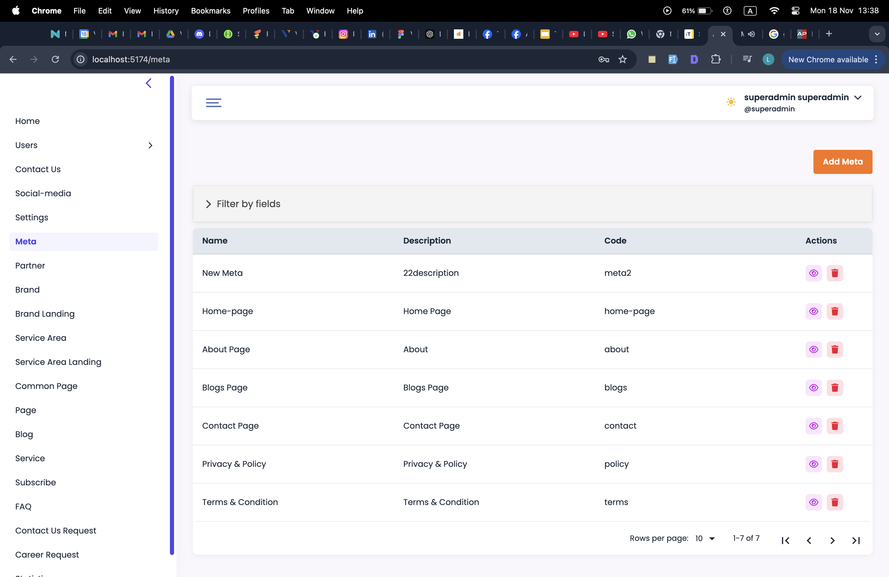
Task: Jump to the last page of results
Action: pyautogui.click(x=856, y=540)
